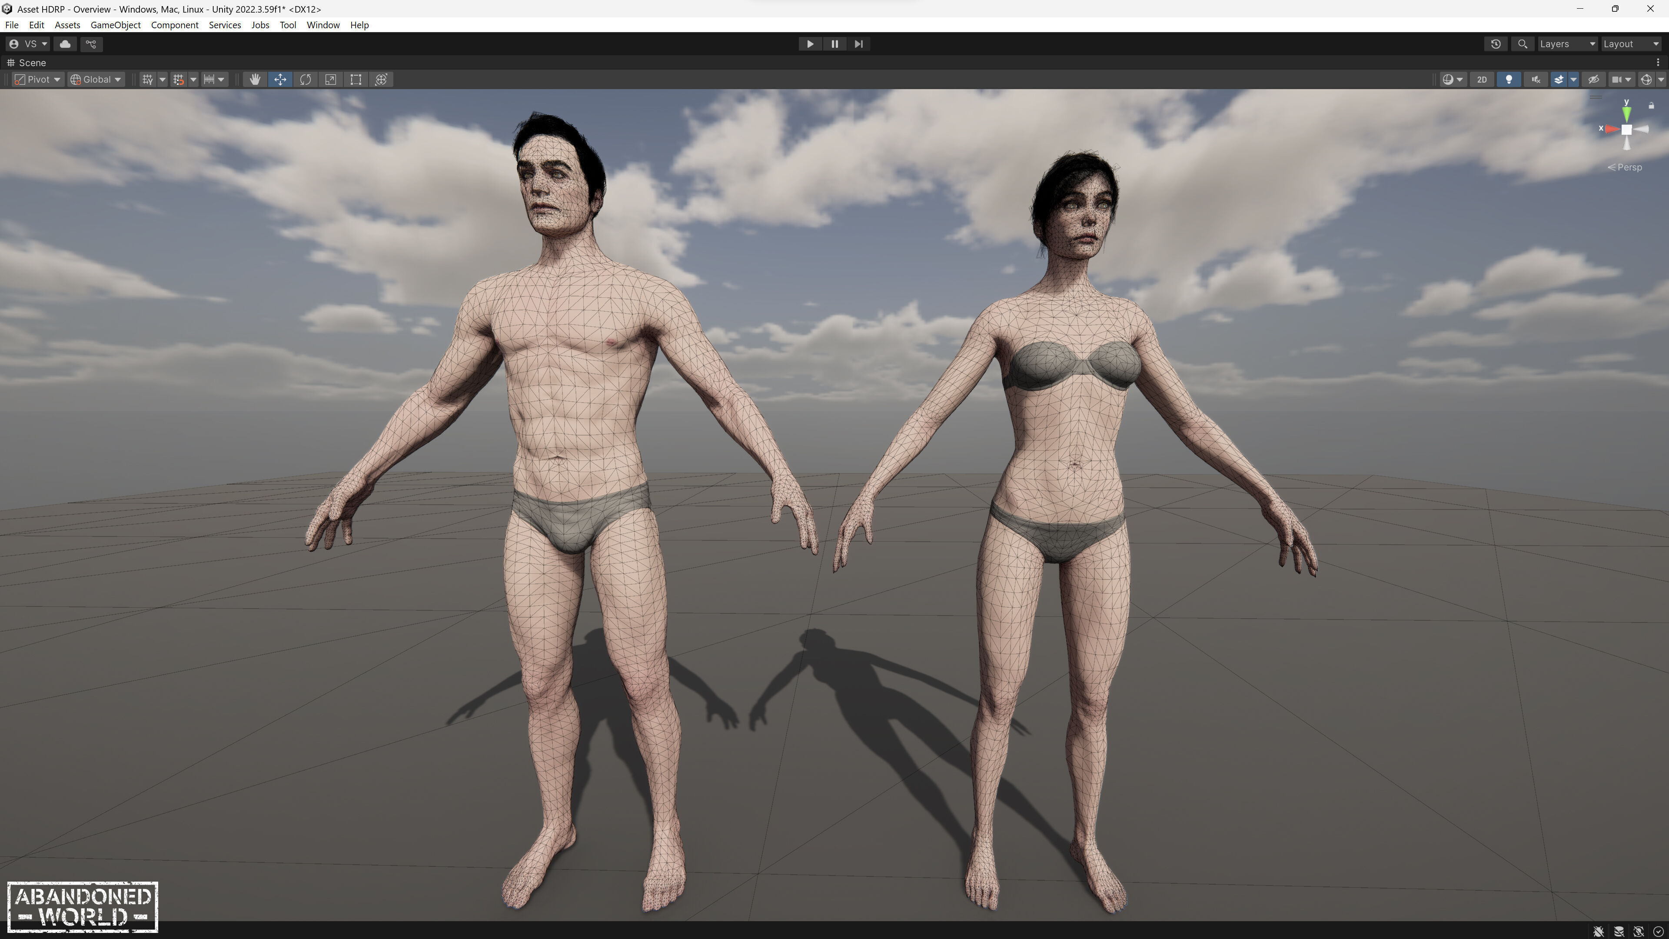Toggle 2D view mode
Screen dimensions: 1669x939
point(1481,79)
